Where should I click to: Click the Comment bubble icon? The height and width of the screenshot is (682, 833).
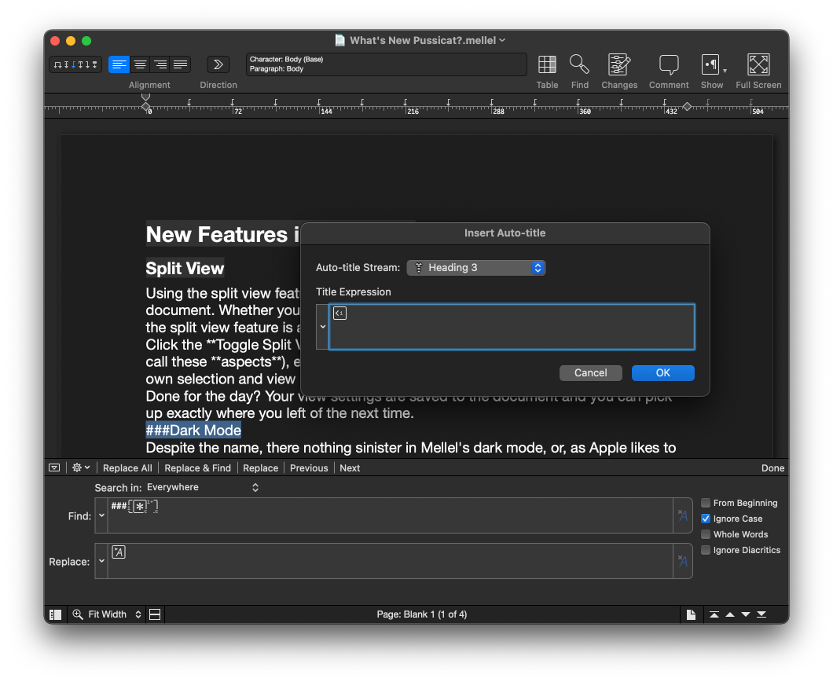668,64
